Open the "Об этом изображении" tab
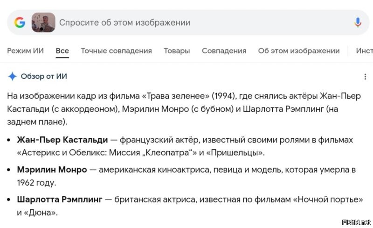The width and height of the screenshot is (373, 228). click(x=299, y=51)
